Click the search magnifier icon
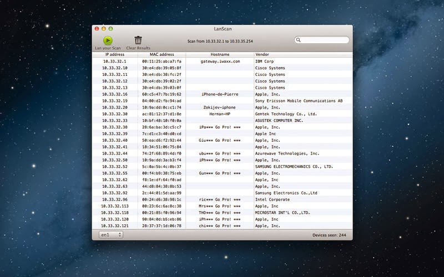The image size is (444, 277). tap(298, 40)
